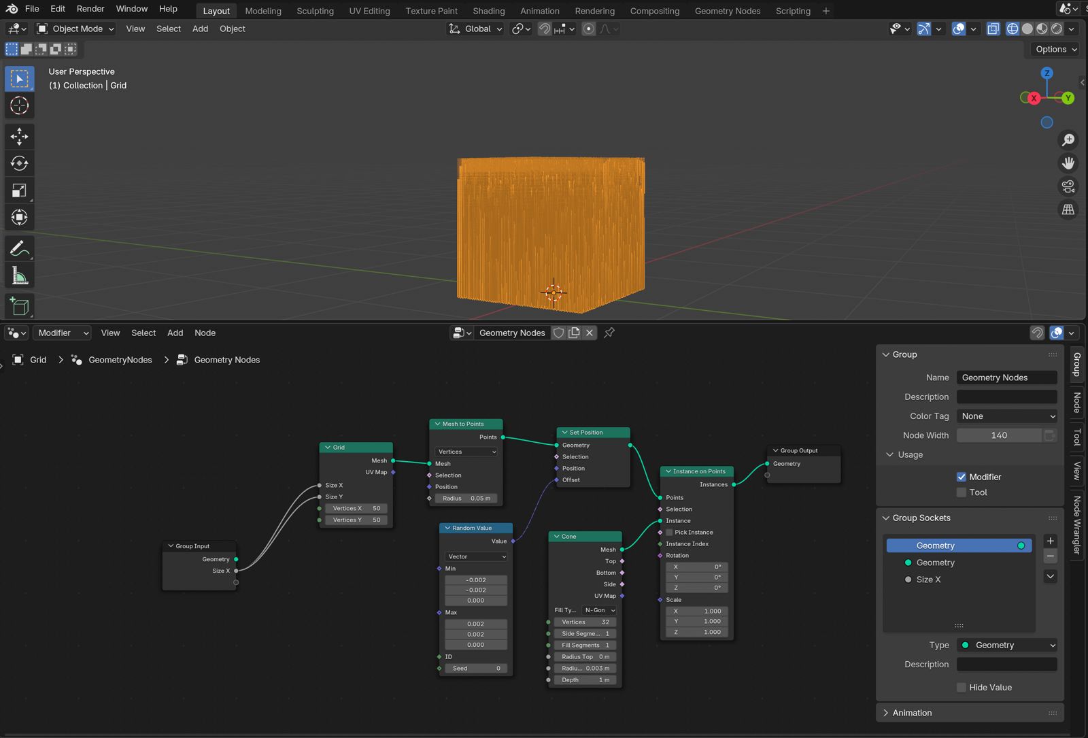This screenshot has height=738, width=1088.
Task: Open the Object Mode dropdown
Action: pos(75,29)
